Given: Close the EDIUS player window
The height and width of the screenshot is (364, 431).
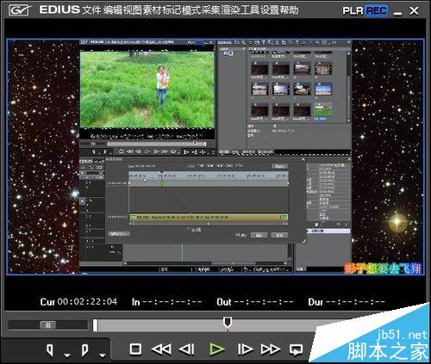Looking at the screenshot, I should (x=414, y=11).
